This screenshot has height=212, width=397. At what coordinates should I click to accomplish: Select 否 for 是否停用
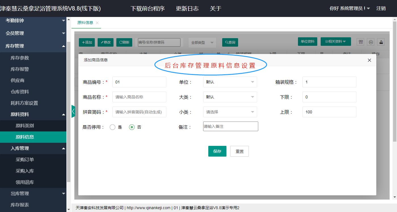(132, 127)
